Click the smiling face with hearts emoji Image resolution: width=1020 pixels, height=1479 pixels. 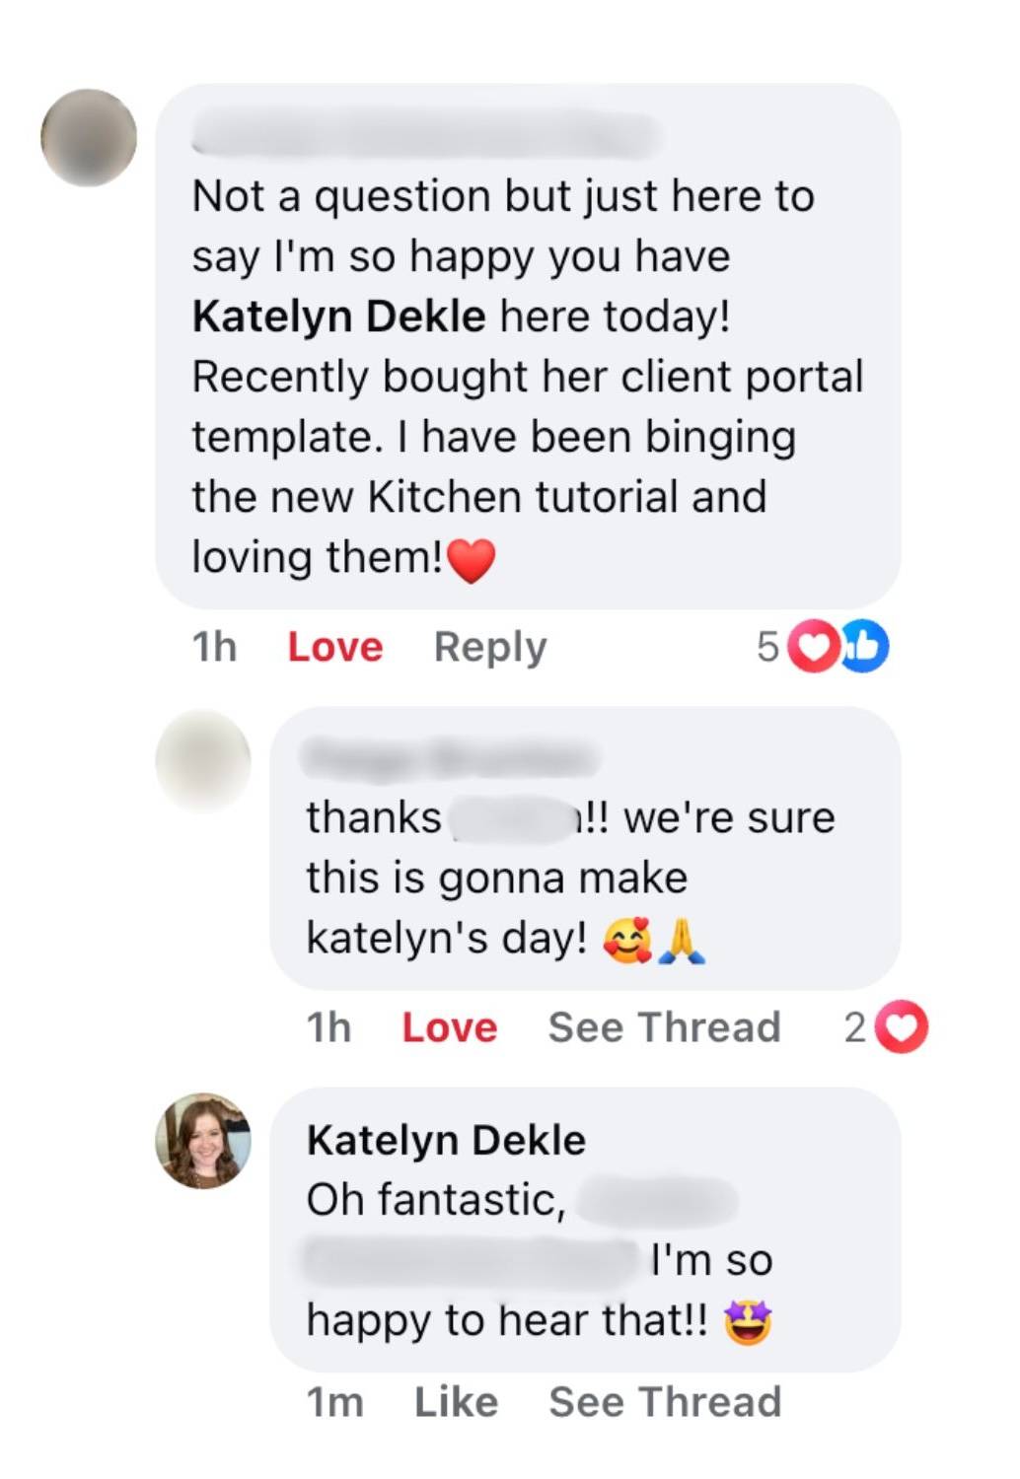627,939
